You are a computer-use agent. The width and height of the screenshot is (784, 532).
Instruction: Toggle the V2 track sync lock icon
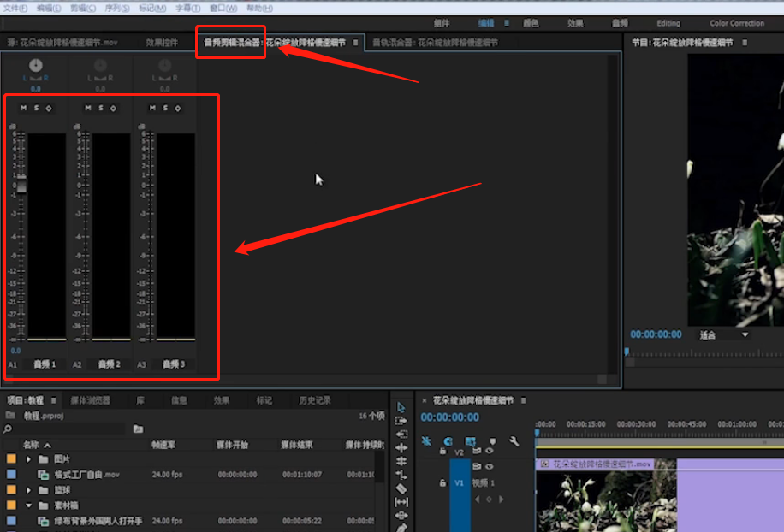pos(477,451)
